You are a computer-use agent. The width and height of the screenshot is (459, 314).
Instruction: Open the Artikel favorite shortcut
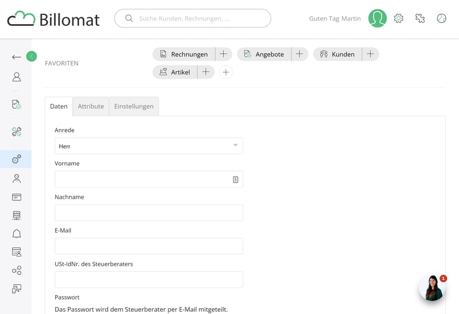[x=175, y=72]
